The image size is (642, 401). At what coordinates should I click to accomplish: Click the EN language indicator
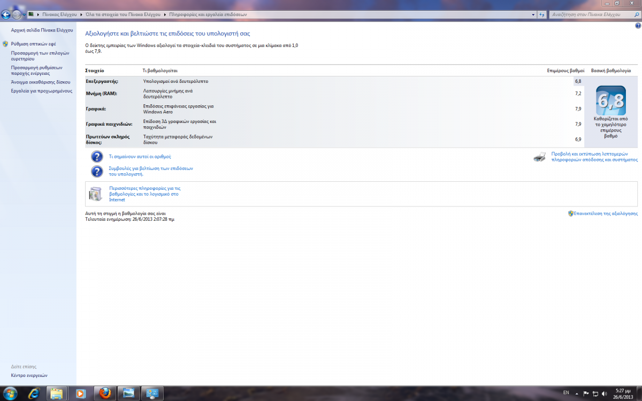566,393
